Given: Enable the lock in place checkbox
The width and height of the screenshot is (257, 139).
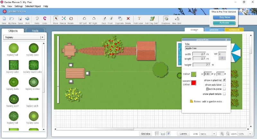Looking at the screenshot, I should point(224,89).
